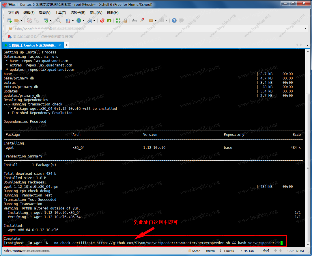312x256 pixels.
Task: Click the Encoding globe icon
Action: tap(79, 21)
